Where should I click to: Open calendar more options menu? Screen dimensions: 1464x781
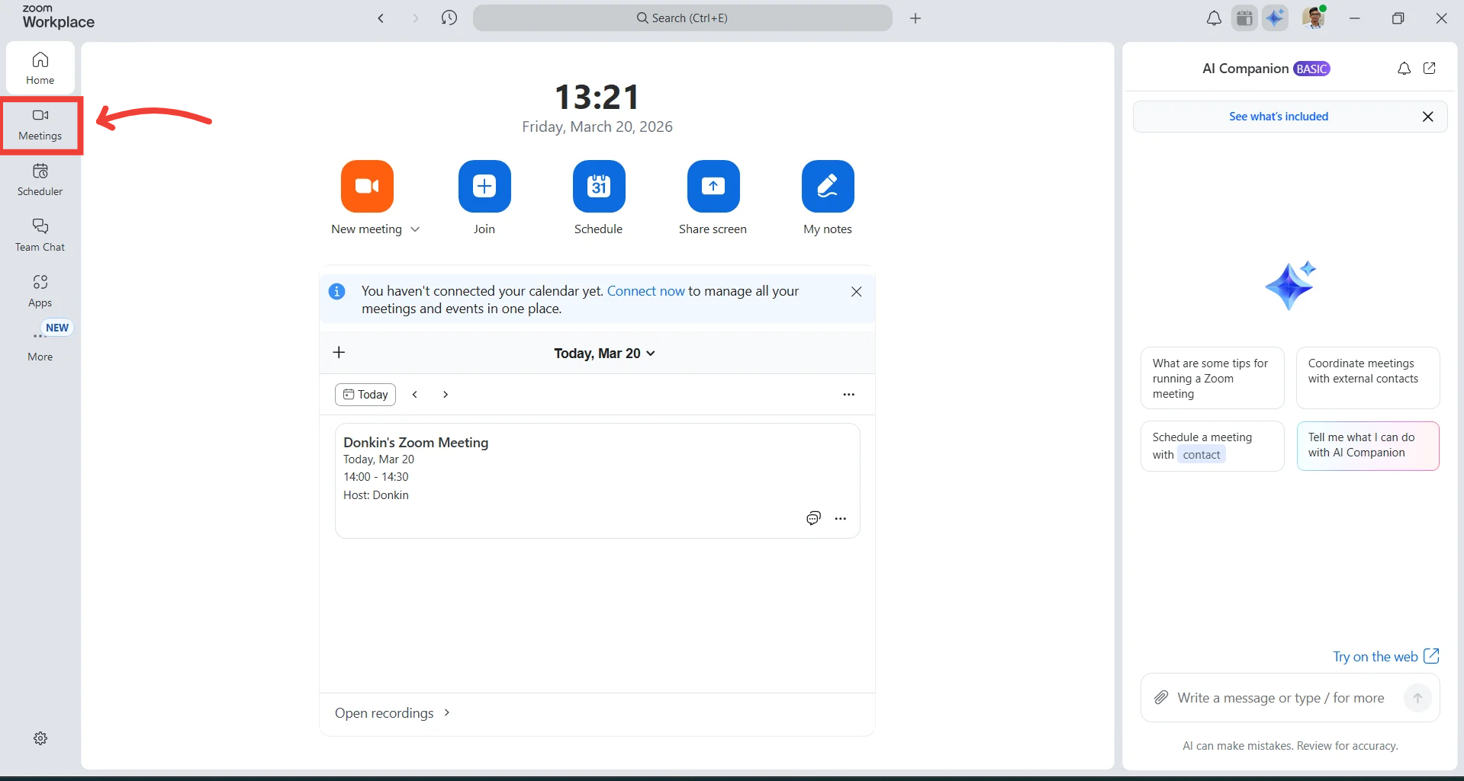849,395
